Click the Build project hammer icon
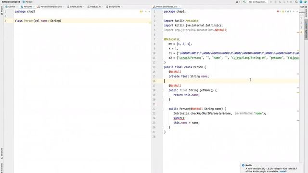308x173 pixels. click(x=244, y=2)
